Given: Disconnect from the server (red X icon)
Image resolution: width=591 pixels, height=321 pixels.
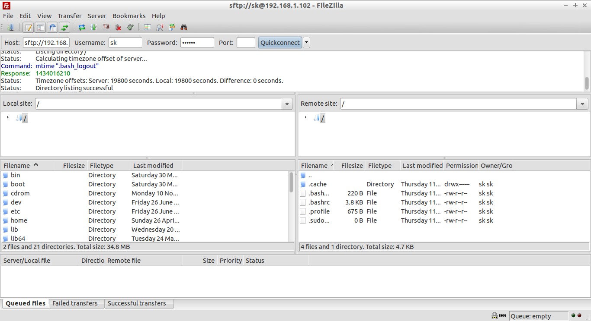Looking at the screenshot, I should coord(118,27).
